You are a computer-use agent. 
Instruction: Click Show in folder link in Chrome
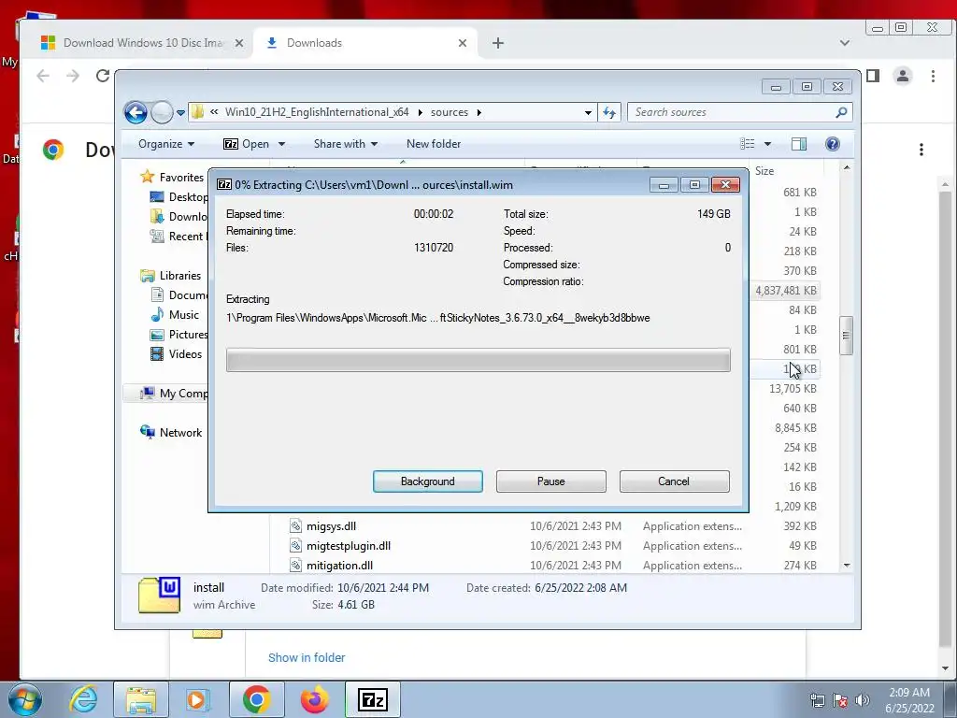point(307,657)
